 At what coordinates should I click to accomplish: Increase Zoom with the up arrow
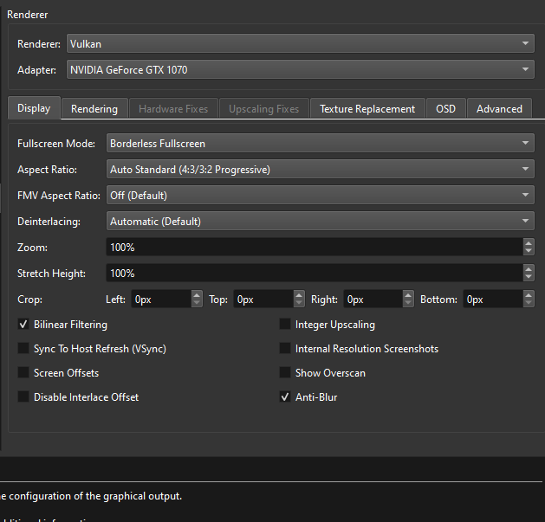[x=529, y=243]
